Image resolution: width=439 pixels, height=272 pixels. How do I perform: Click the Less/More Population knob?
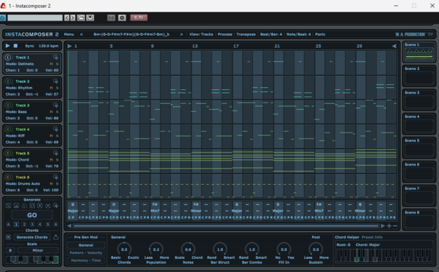click(x=156, y=249)
